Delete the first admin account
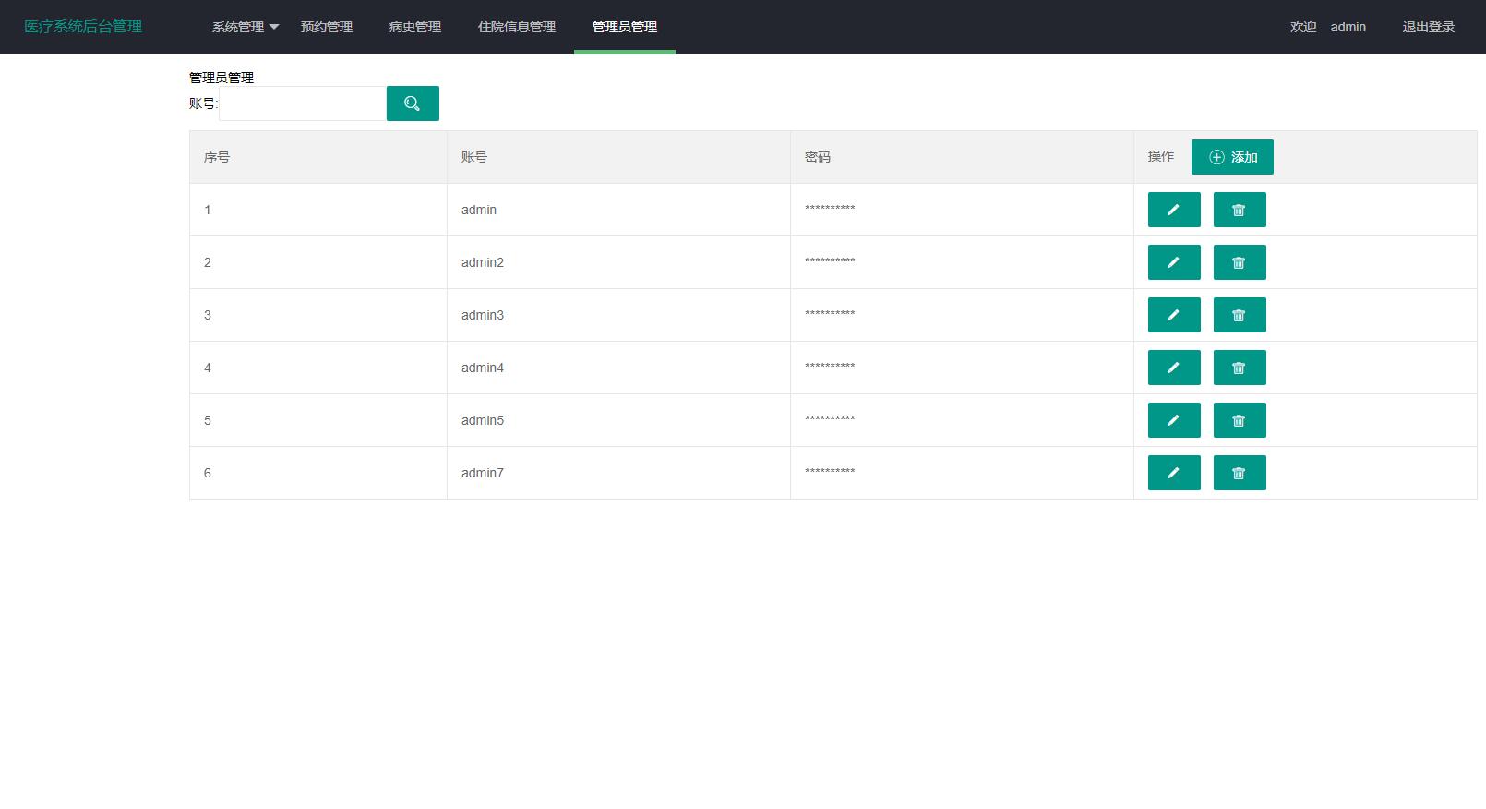This screenshot has width=1486, height=809. tap(1239, 210)
